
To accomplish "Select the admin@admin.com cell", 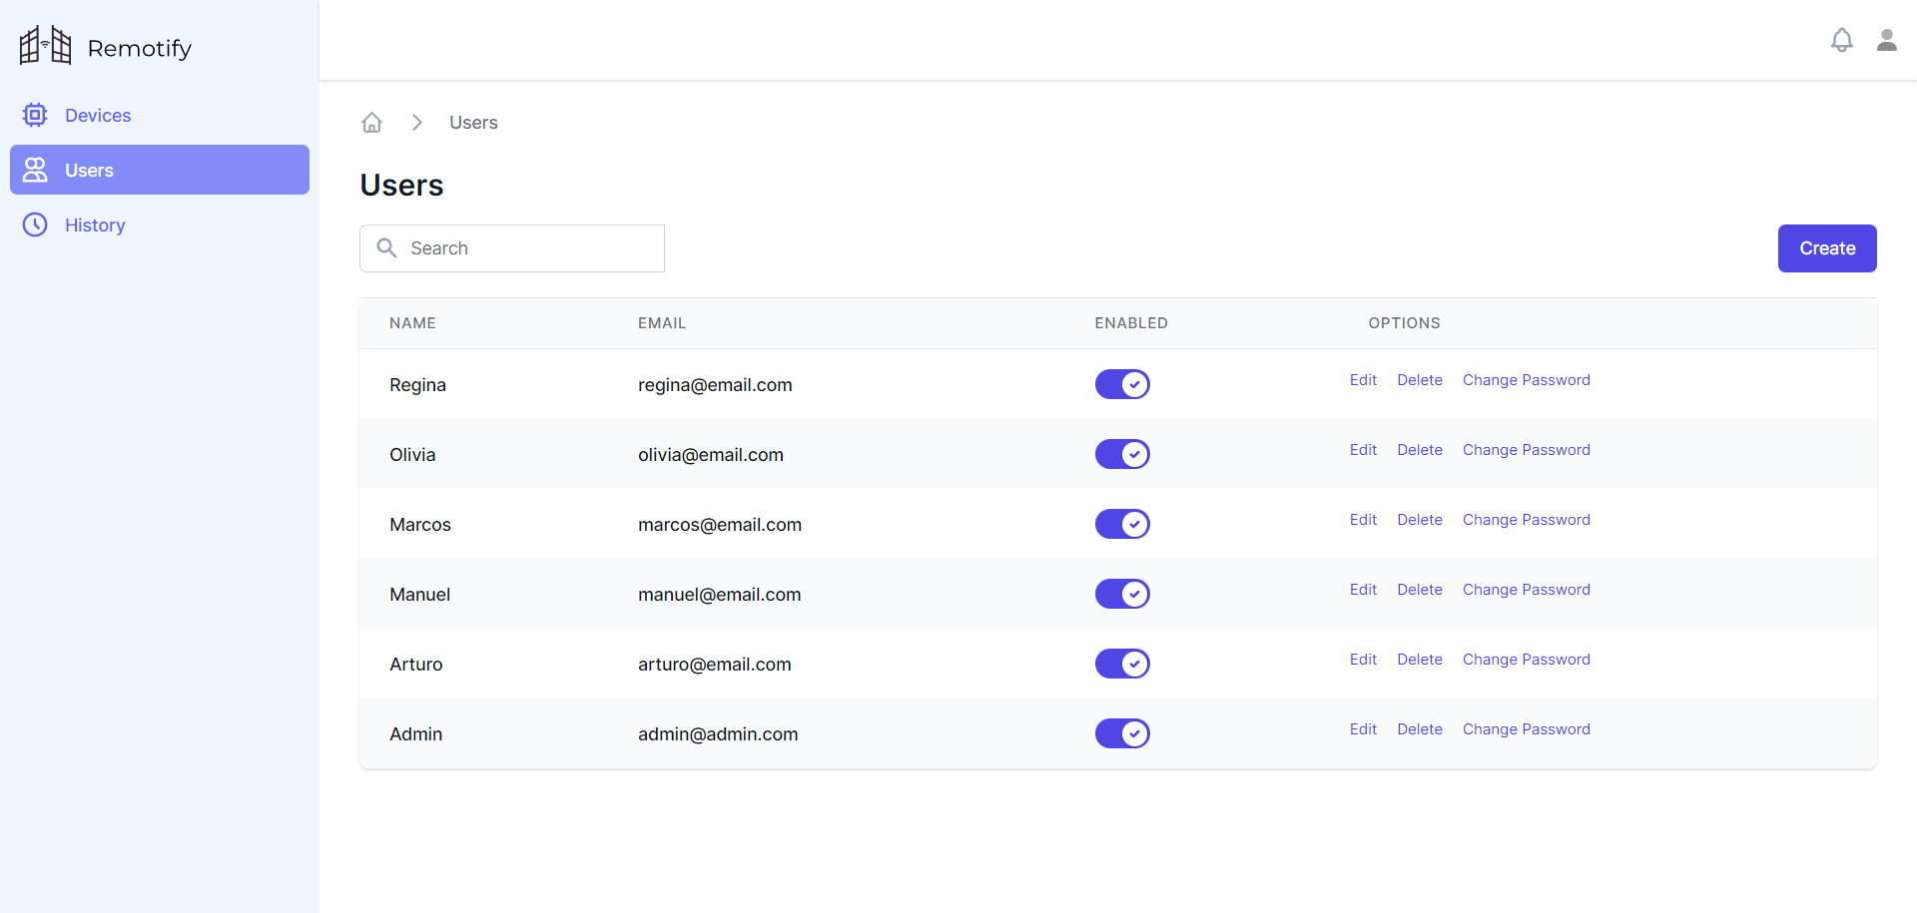I will click(x=718, y=734).
